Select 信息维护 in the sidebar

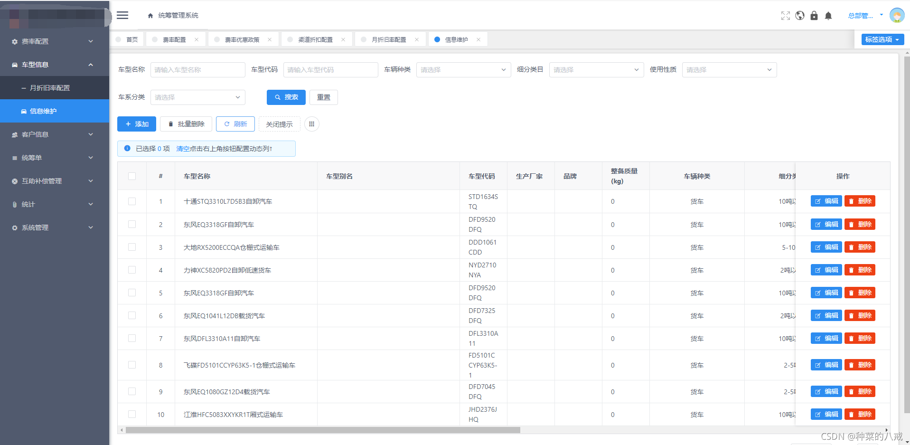pos(55,111)
